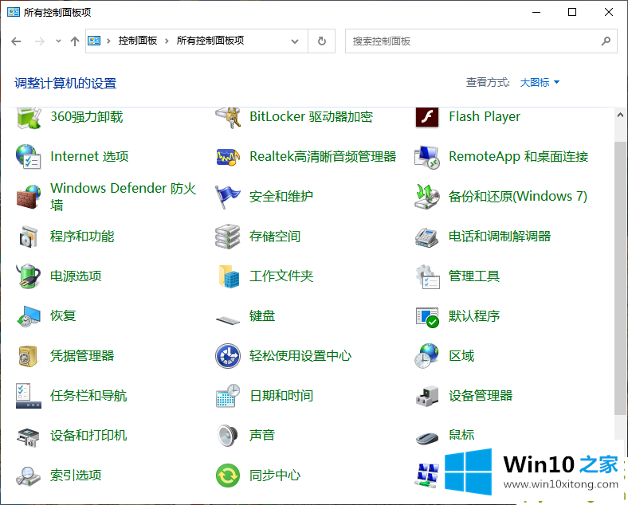The image size is (628, 505).
Task: Open the 区域 link text
Action: coord(461,356)
